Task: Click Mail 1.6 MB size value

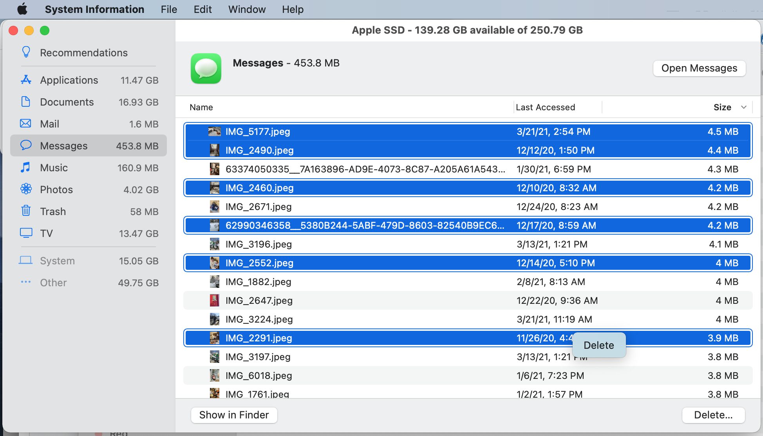Action: click(x=144, y=124)
